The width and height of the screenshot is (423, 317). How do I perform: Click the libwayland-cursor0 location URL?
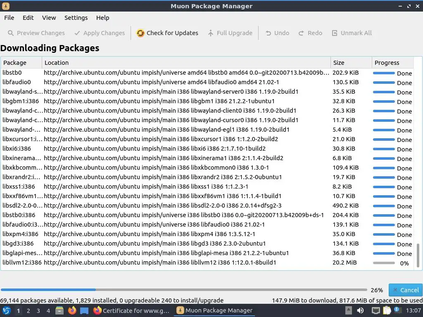point(171,120)
